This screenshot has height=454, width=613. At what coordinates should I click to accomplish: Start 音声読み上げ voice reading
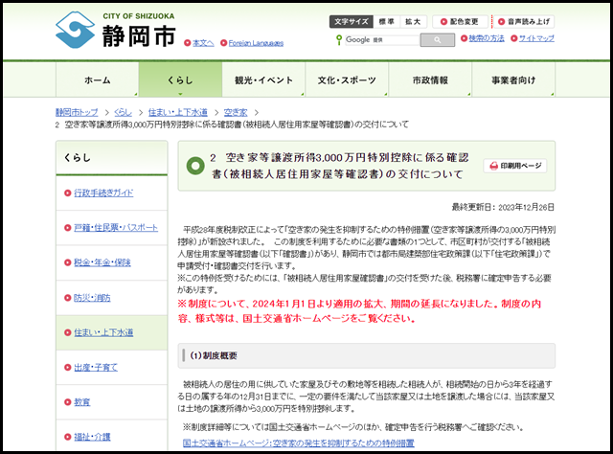pyautogui.click(x=524, y=21)
